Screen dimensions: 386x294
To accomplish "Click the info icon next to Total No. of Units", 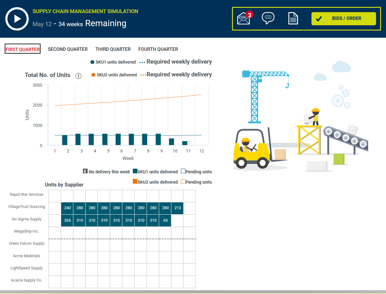I will click(78, 75).
